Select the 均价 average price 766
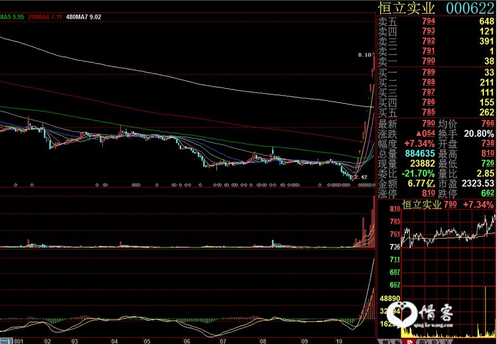497x344 pixels. point(488,123)
